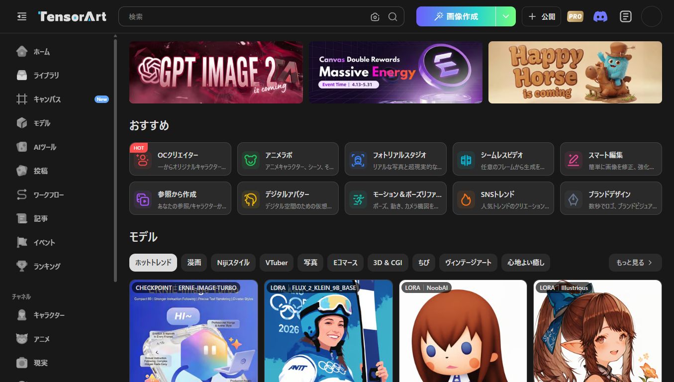Image resolution: width=674 pixels, height=382 pixels.
Task: Launch the アニメラボ tool
Action: 288,159
